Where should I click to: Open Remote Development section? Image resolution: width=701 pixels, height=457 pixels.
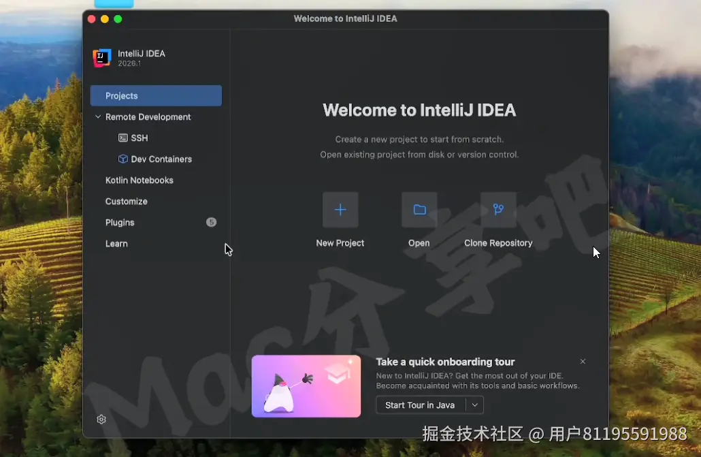[148, 117]
